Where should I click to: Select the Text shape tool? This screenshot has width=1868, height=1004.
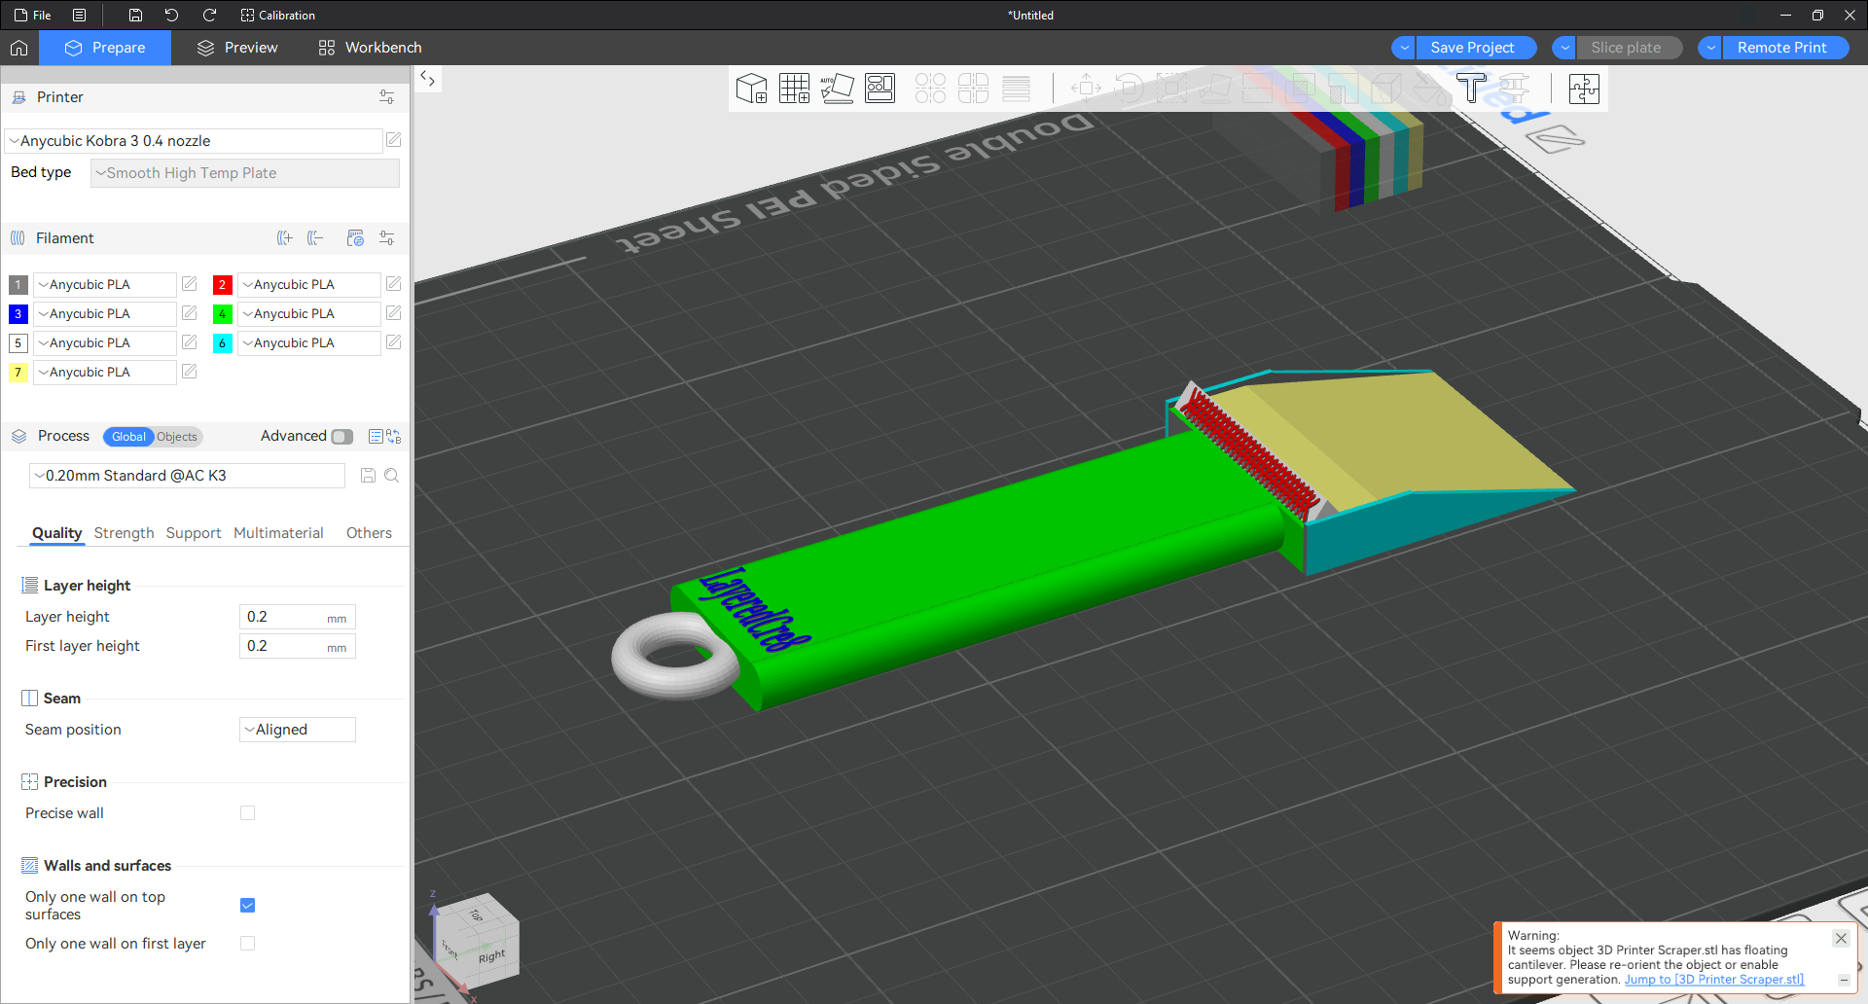[x=1471, y=89]
